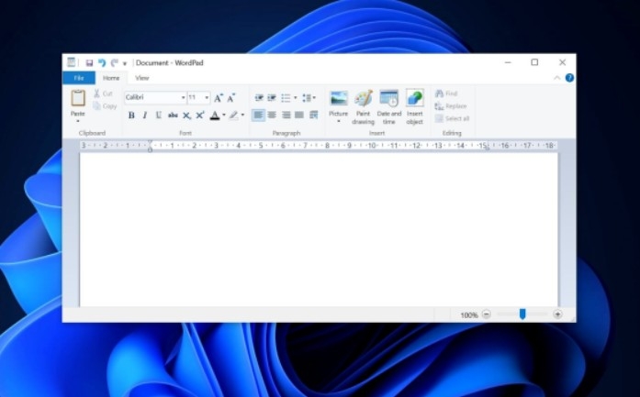This screenshot has height=397, width=640.
Task: Click the Replace button
Action: pyautogui.click(x=451, y=106)
